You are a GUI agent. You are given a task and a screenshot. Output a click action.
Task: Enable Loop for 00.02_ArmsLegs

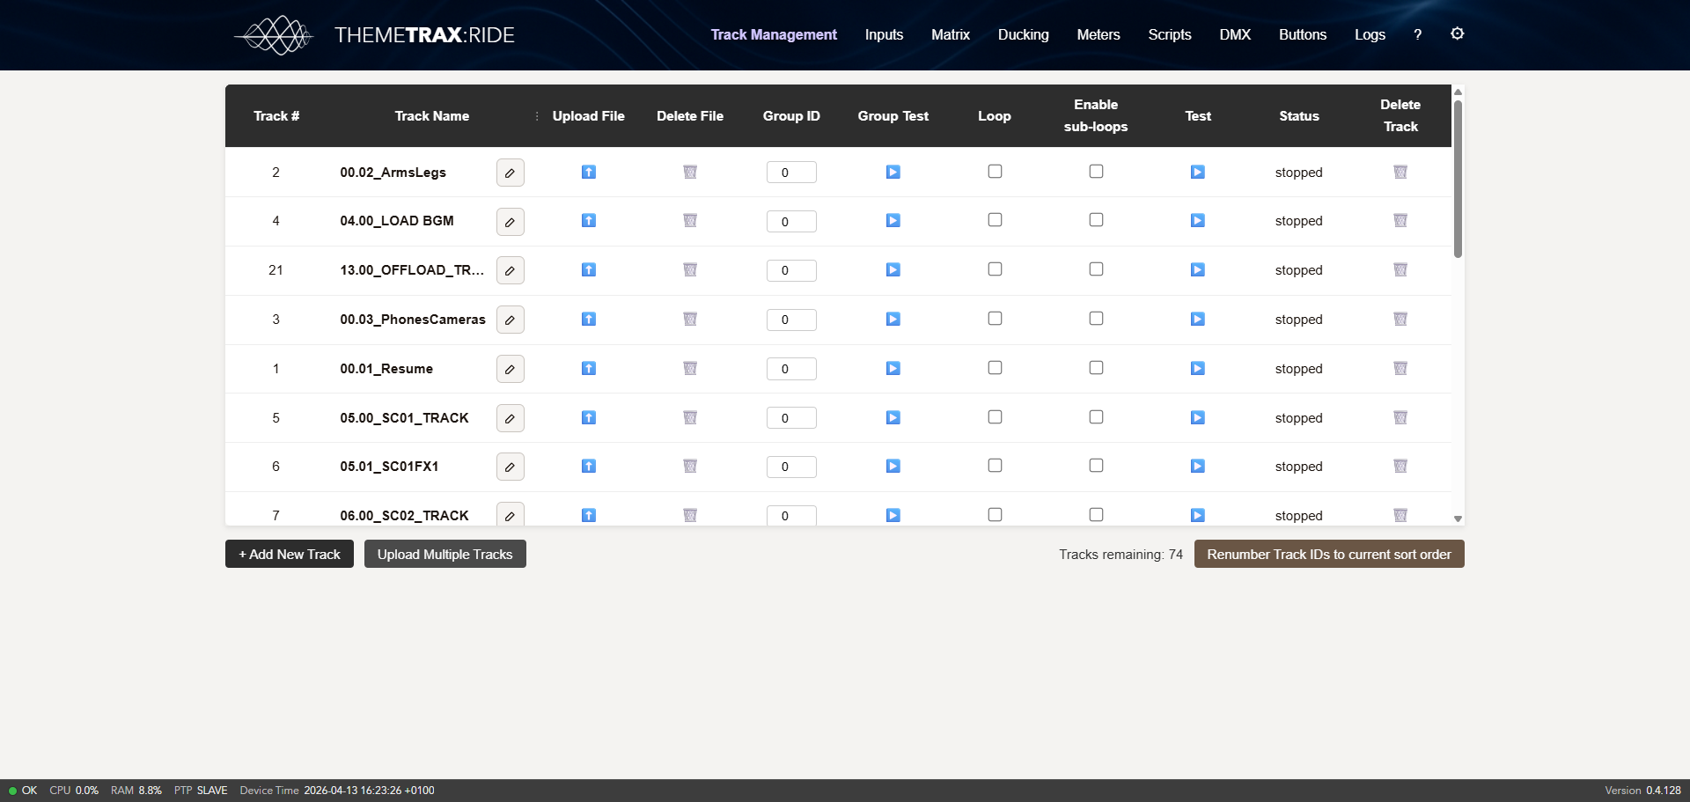point(995,172)
